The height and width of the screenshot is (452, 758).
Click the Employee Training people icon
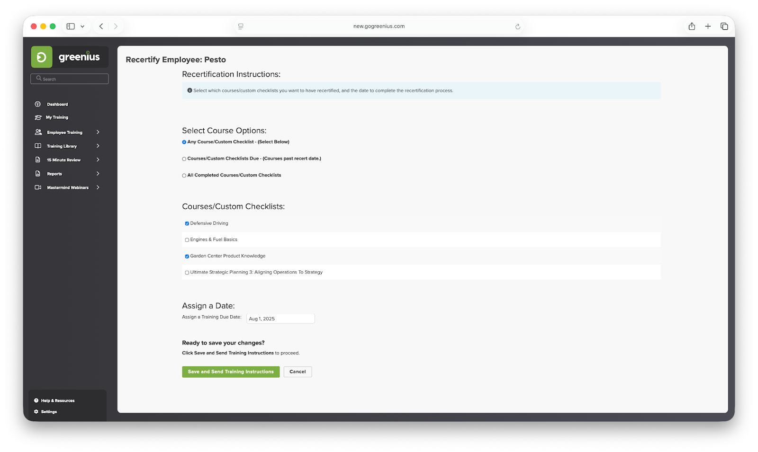38,132
